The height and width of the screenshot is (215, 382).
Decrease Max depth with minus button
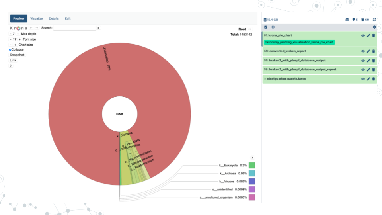click(x=10, y=34)
